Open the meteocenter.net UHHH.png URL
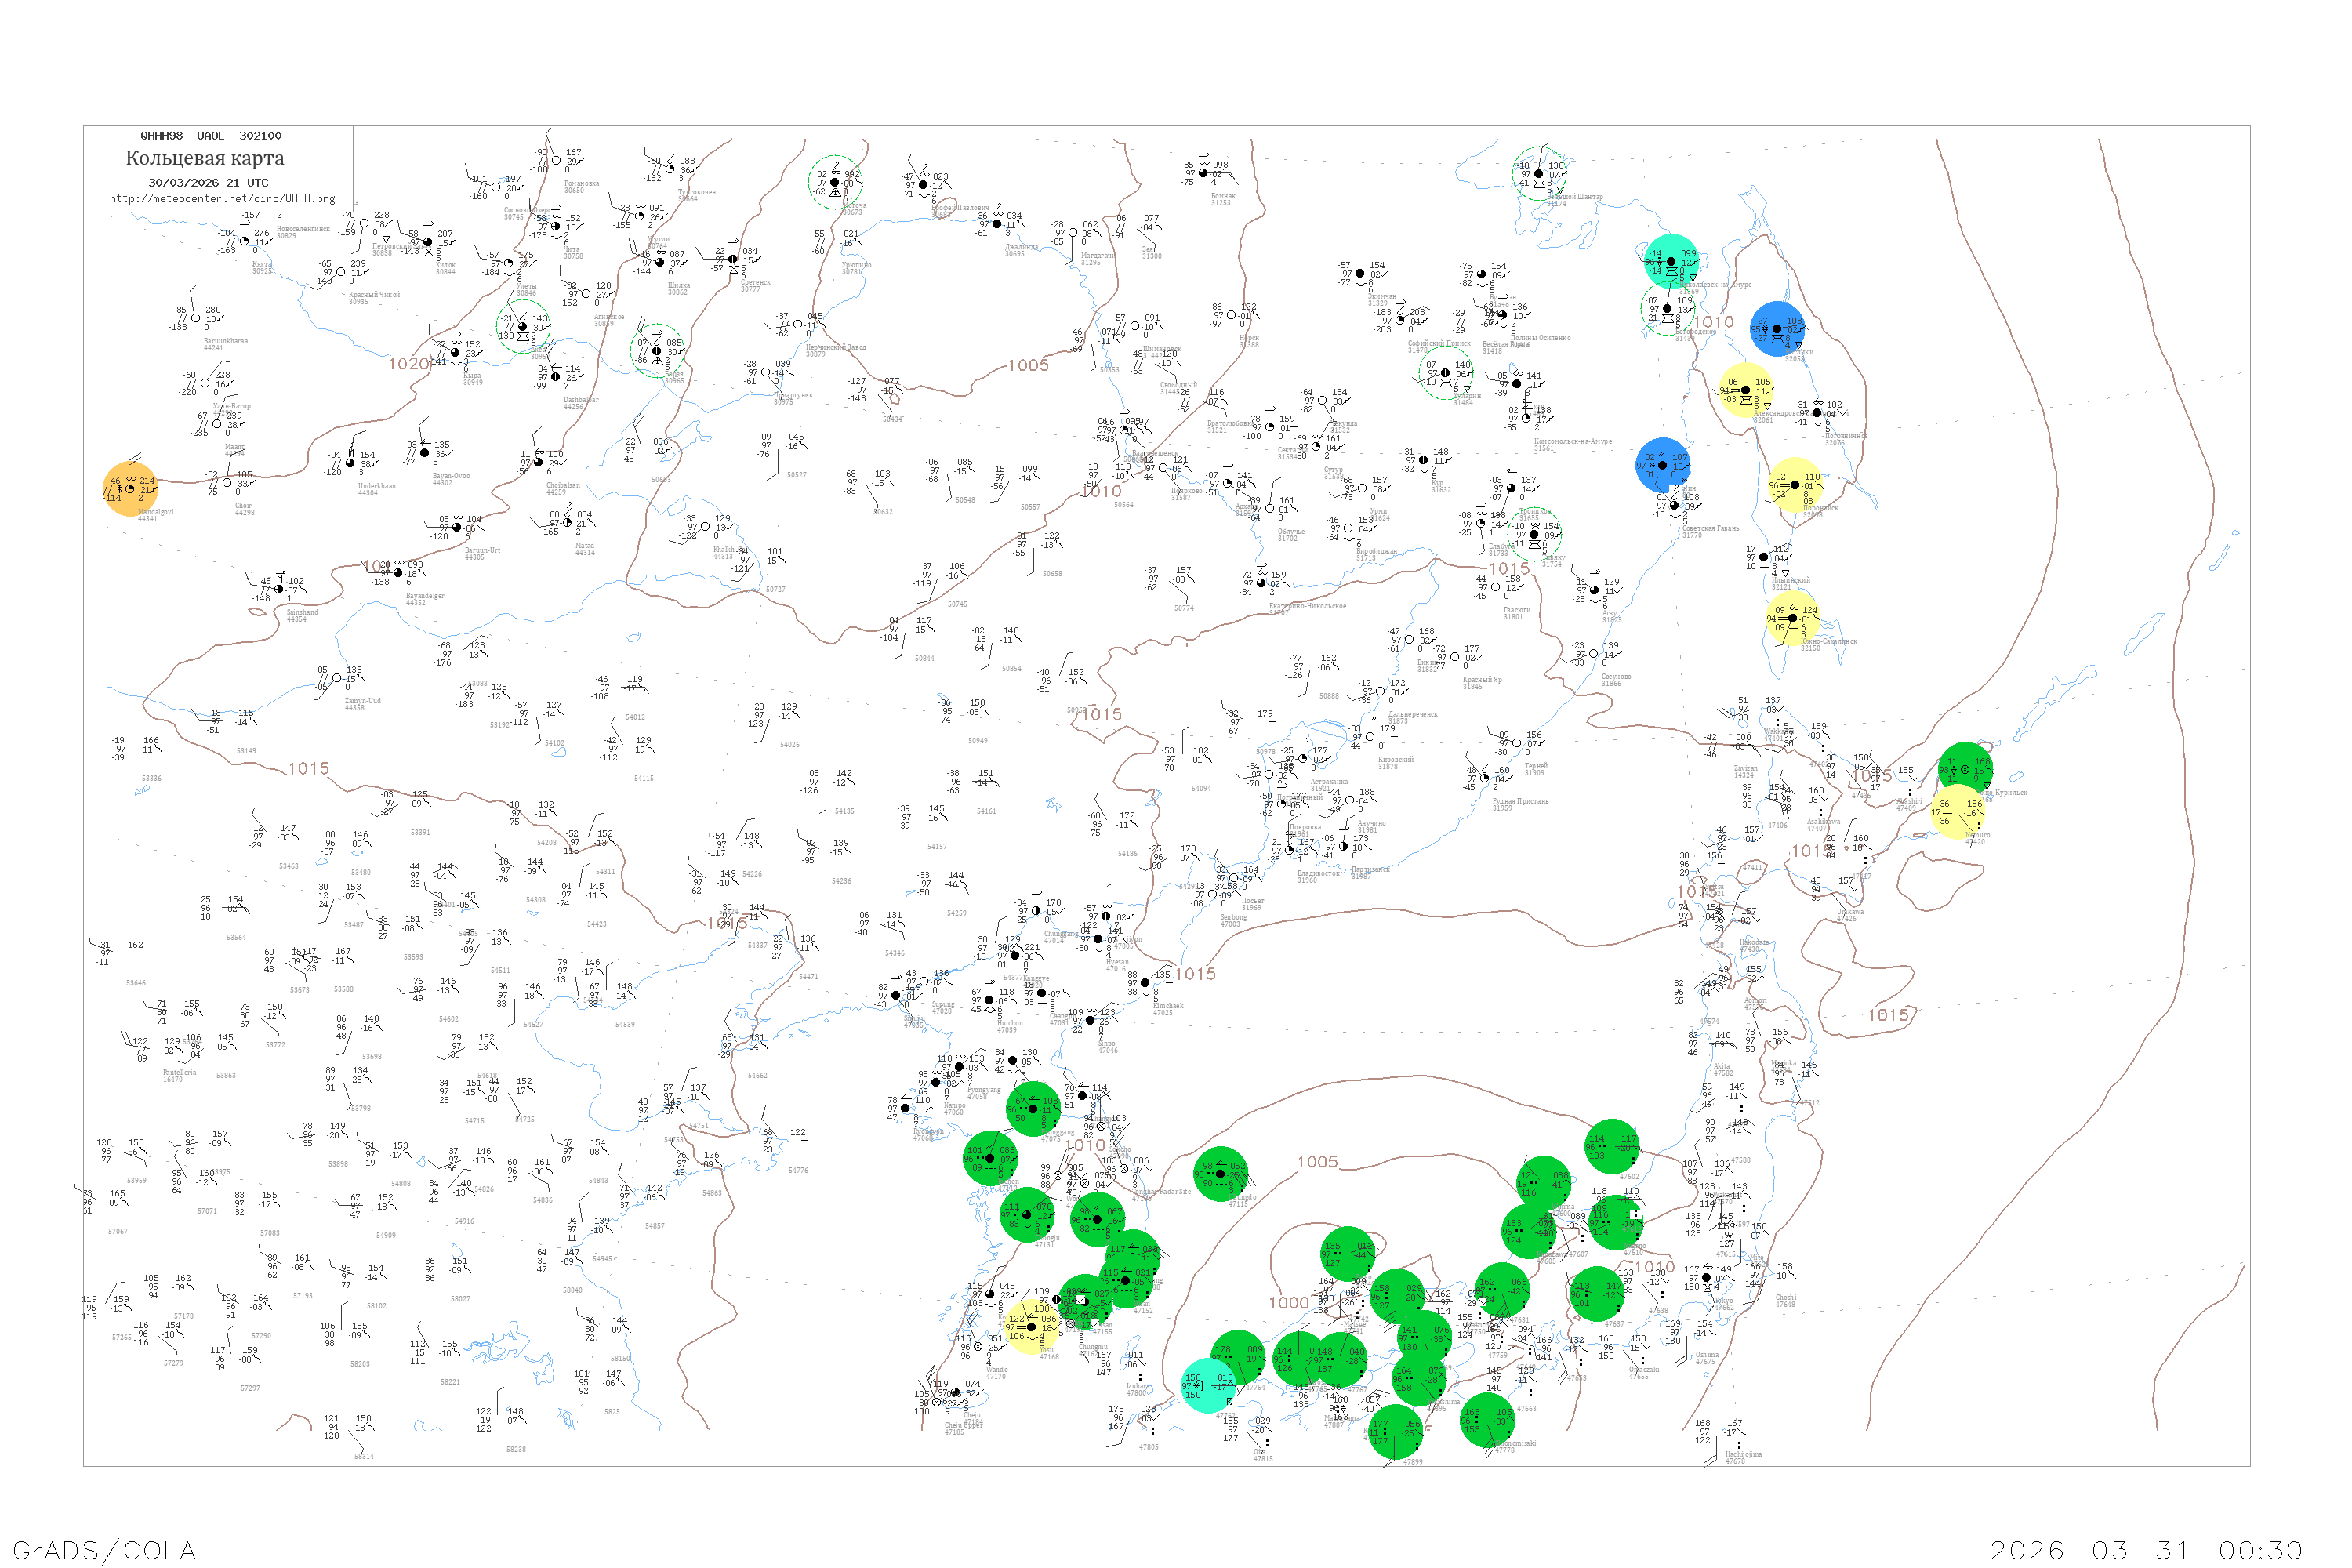This screenshot has width=2352, height=1568. pyautogui.click(x=222, y=198)
